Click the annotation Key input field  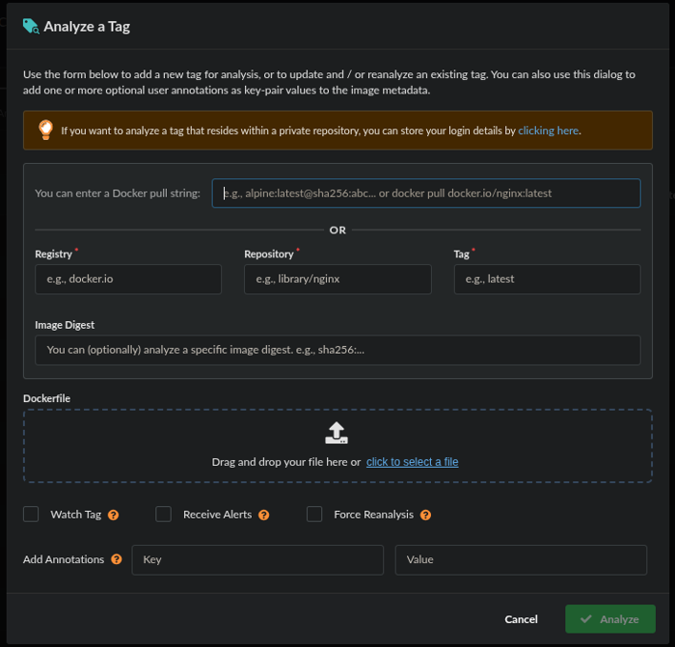coord(256,559)
